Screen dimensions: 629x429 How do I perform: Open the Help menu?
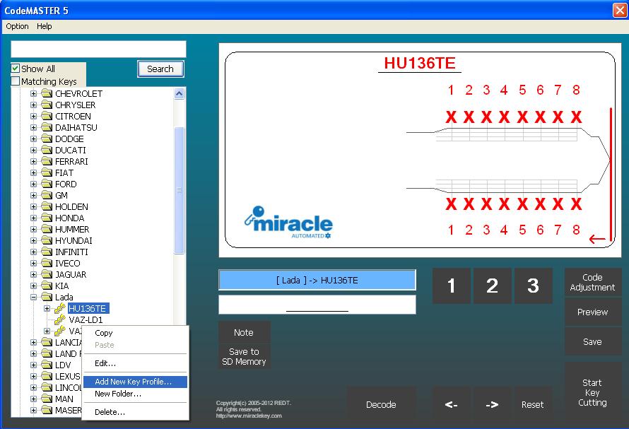click(44, 26)
